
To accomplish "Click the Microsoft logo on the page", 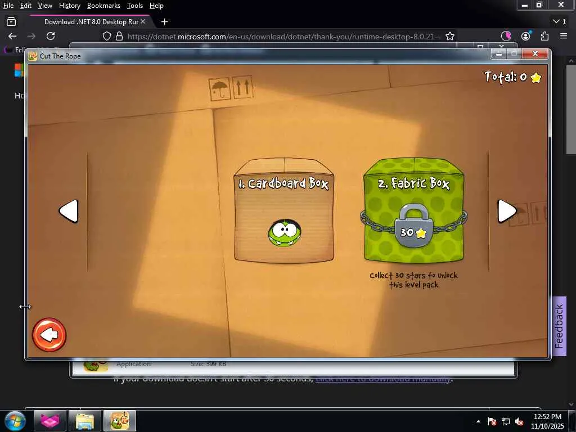I will (19, 70).
